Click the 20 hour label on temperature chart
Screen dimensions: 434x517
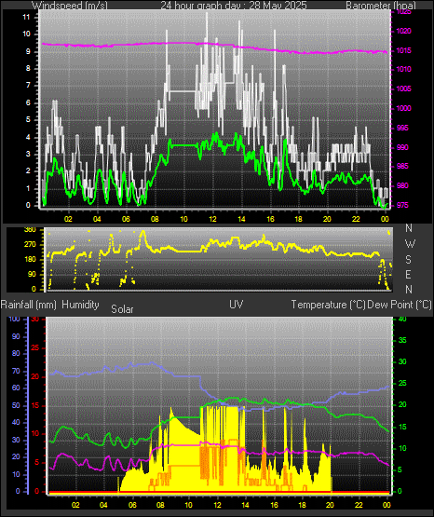(x=330, y=505)
